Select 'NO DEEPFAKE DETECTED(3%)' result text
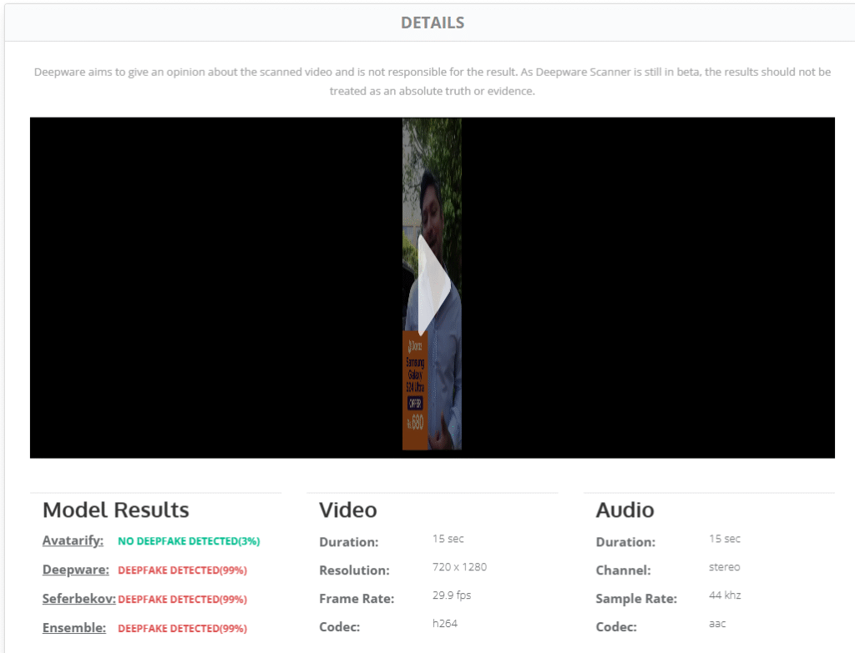 click(189, 541)
